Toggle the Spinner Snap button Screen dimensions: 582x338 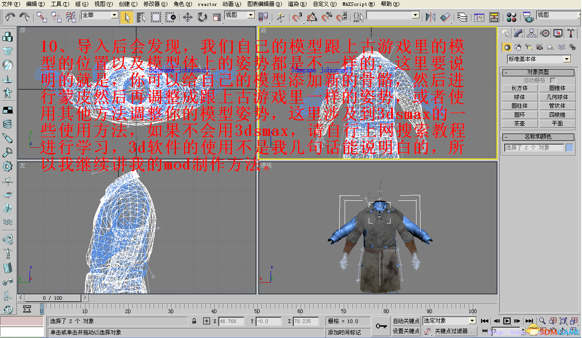click(341, 17)
